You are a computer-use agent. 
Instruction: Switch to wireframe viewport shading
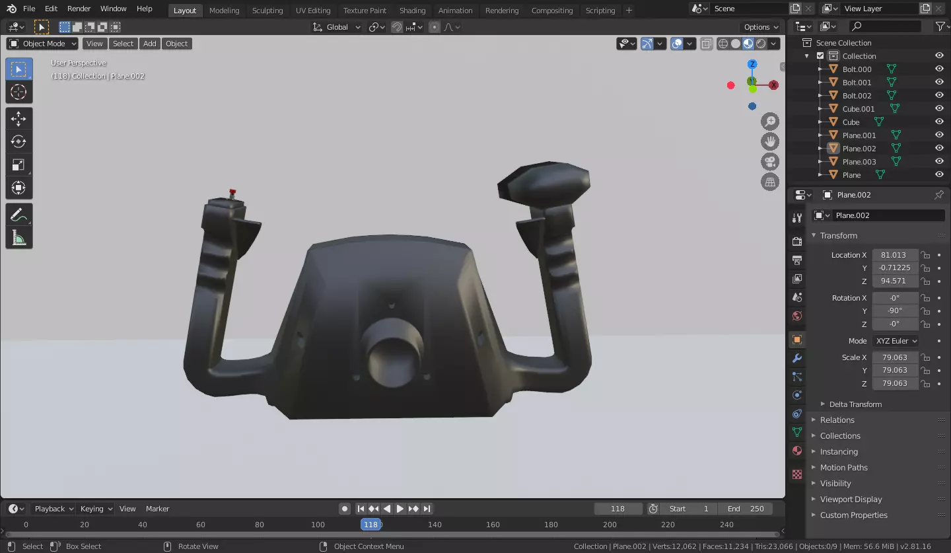723,44
